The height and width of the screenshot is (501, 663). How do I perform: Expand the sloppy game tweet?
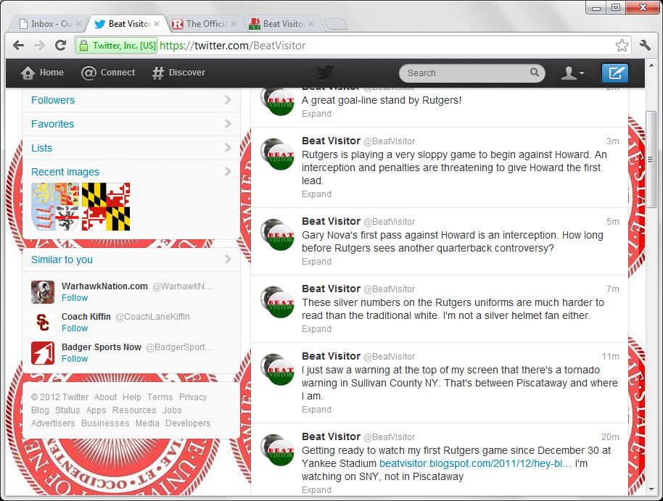[x=316, y=194]
